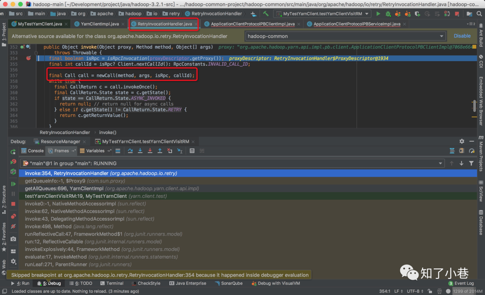Image resolution: width=485 pixels, height=295 pixels.
Task: Select Variables tab in debugger
Action: (x=95, y=151)
